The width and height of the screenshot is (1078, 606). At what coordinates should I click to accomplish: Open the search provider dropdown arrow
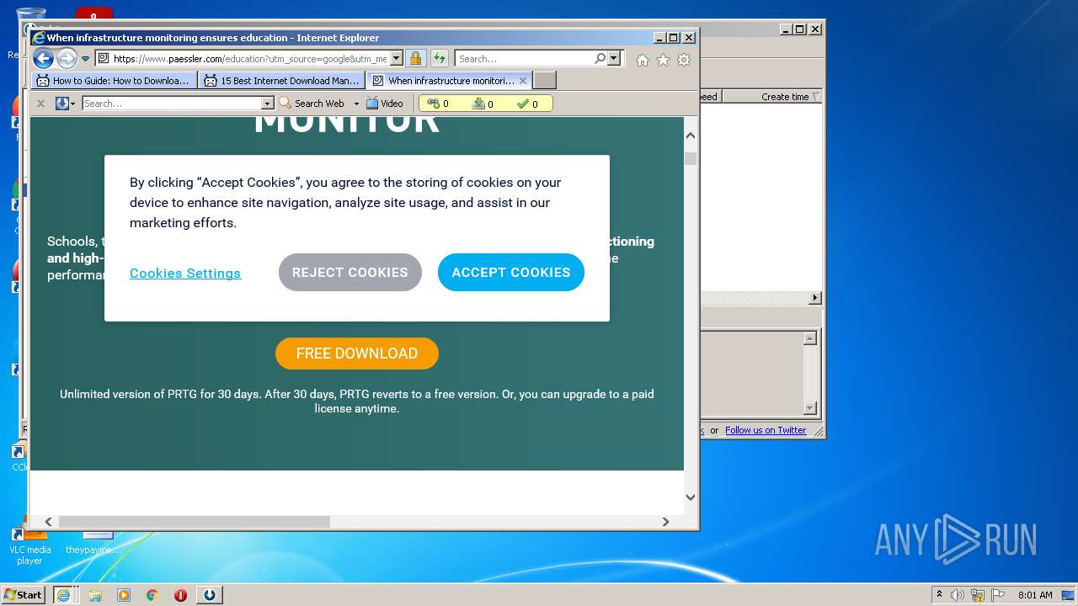[613, 59]
